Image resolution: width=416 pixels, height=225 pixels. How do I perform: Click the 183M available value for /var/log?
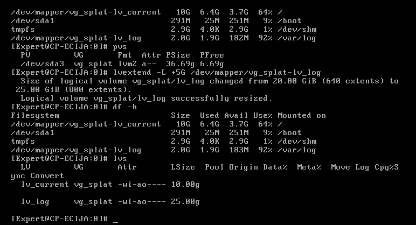coord(239,150)
